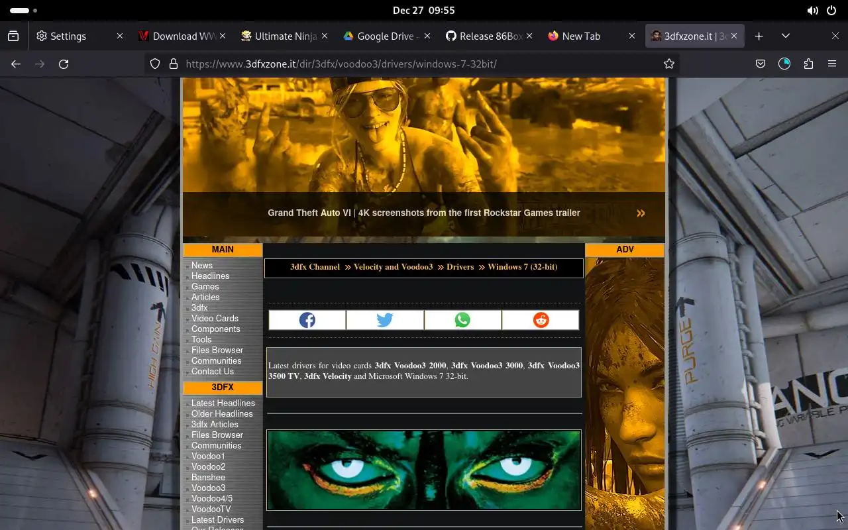Open VoodooTV link in sidebar
Viewport: 848px width, 530px height.
pos(211,509)
